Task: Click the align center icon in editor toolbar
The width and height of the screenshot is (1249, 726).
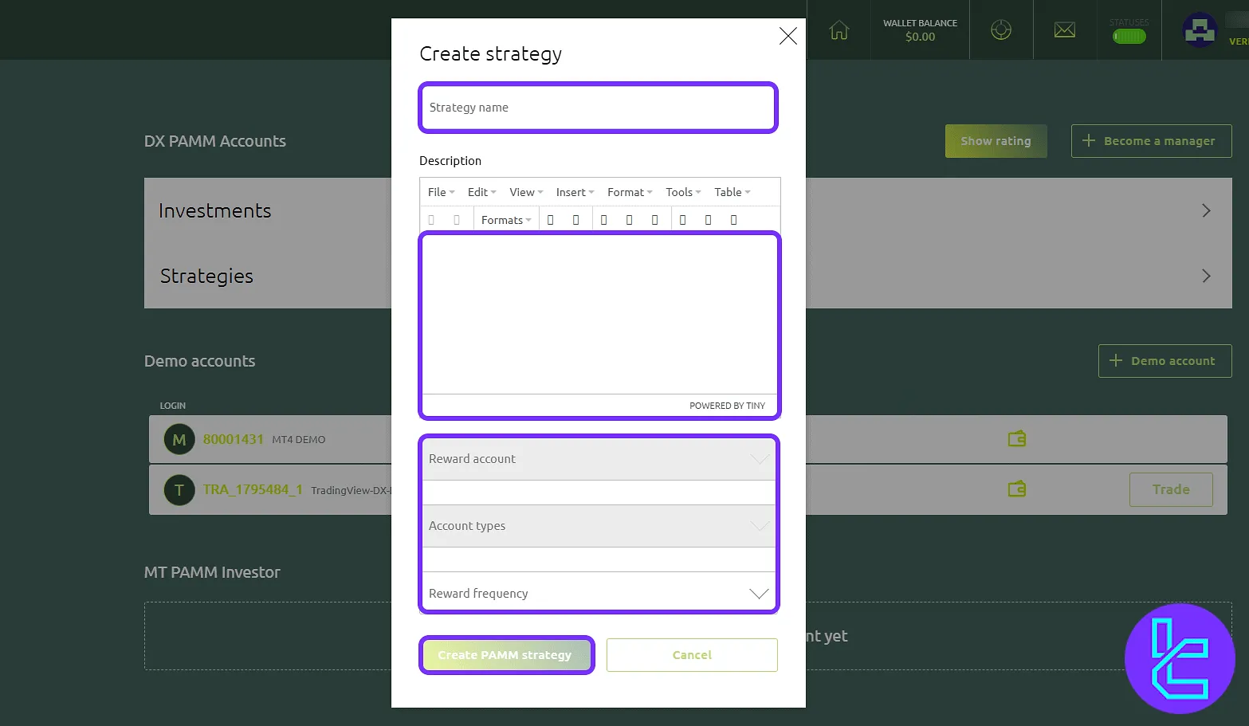Action: pos(629,218)
